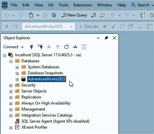This screenshot has width=154, height=134.
Task: Expand the Replication folder
Action: [x=11, y=97]
